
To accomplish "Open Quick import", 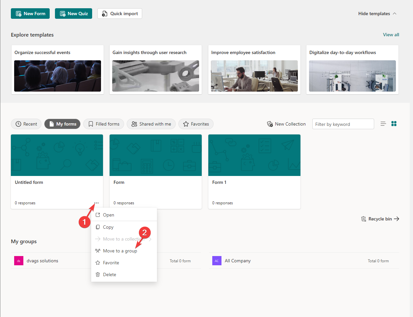I will click(x=120, y=14).
